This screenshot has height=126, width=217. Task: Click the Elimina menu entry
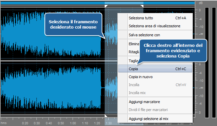coord(134,44)
